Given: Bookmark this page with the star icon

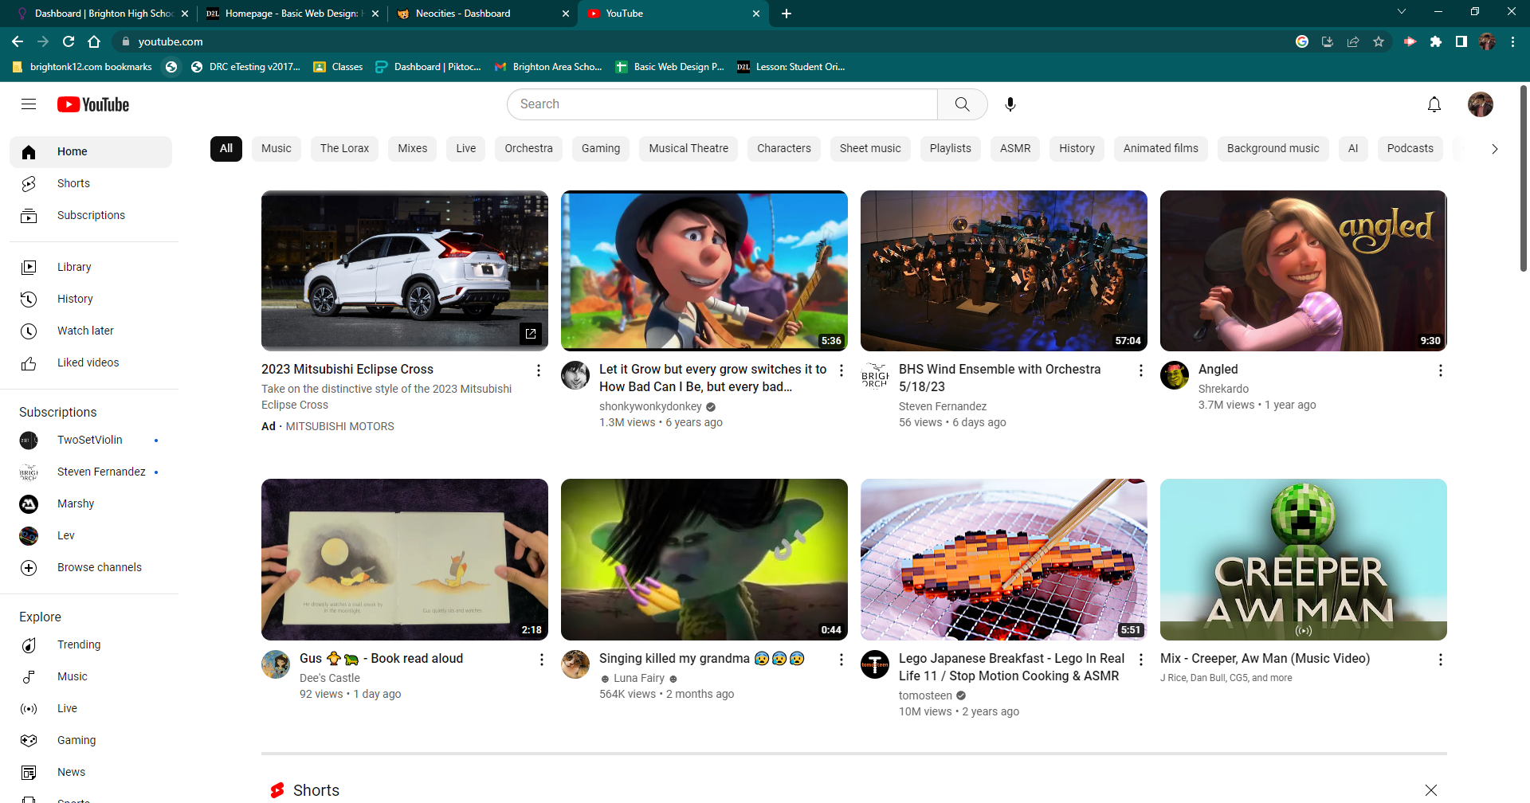Looking at the screenshot, I should [1379, 41].
